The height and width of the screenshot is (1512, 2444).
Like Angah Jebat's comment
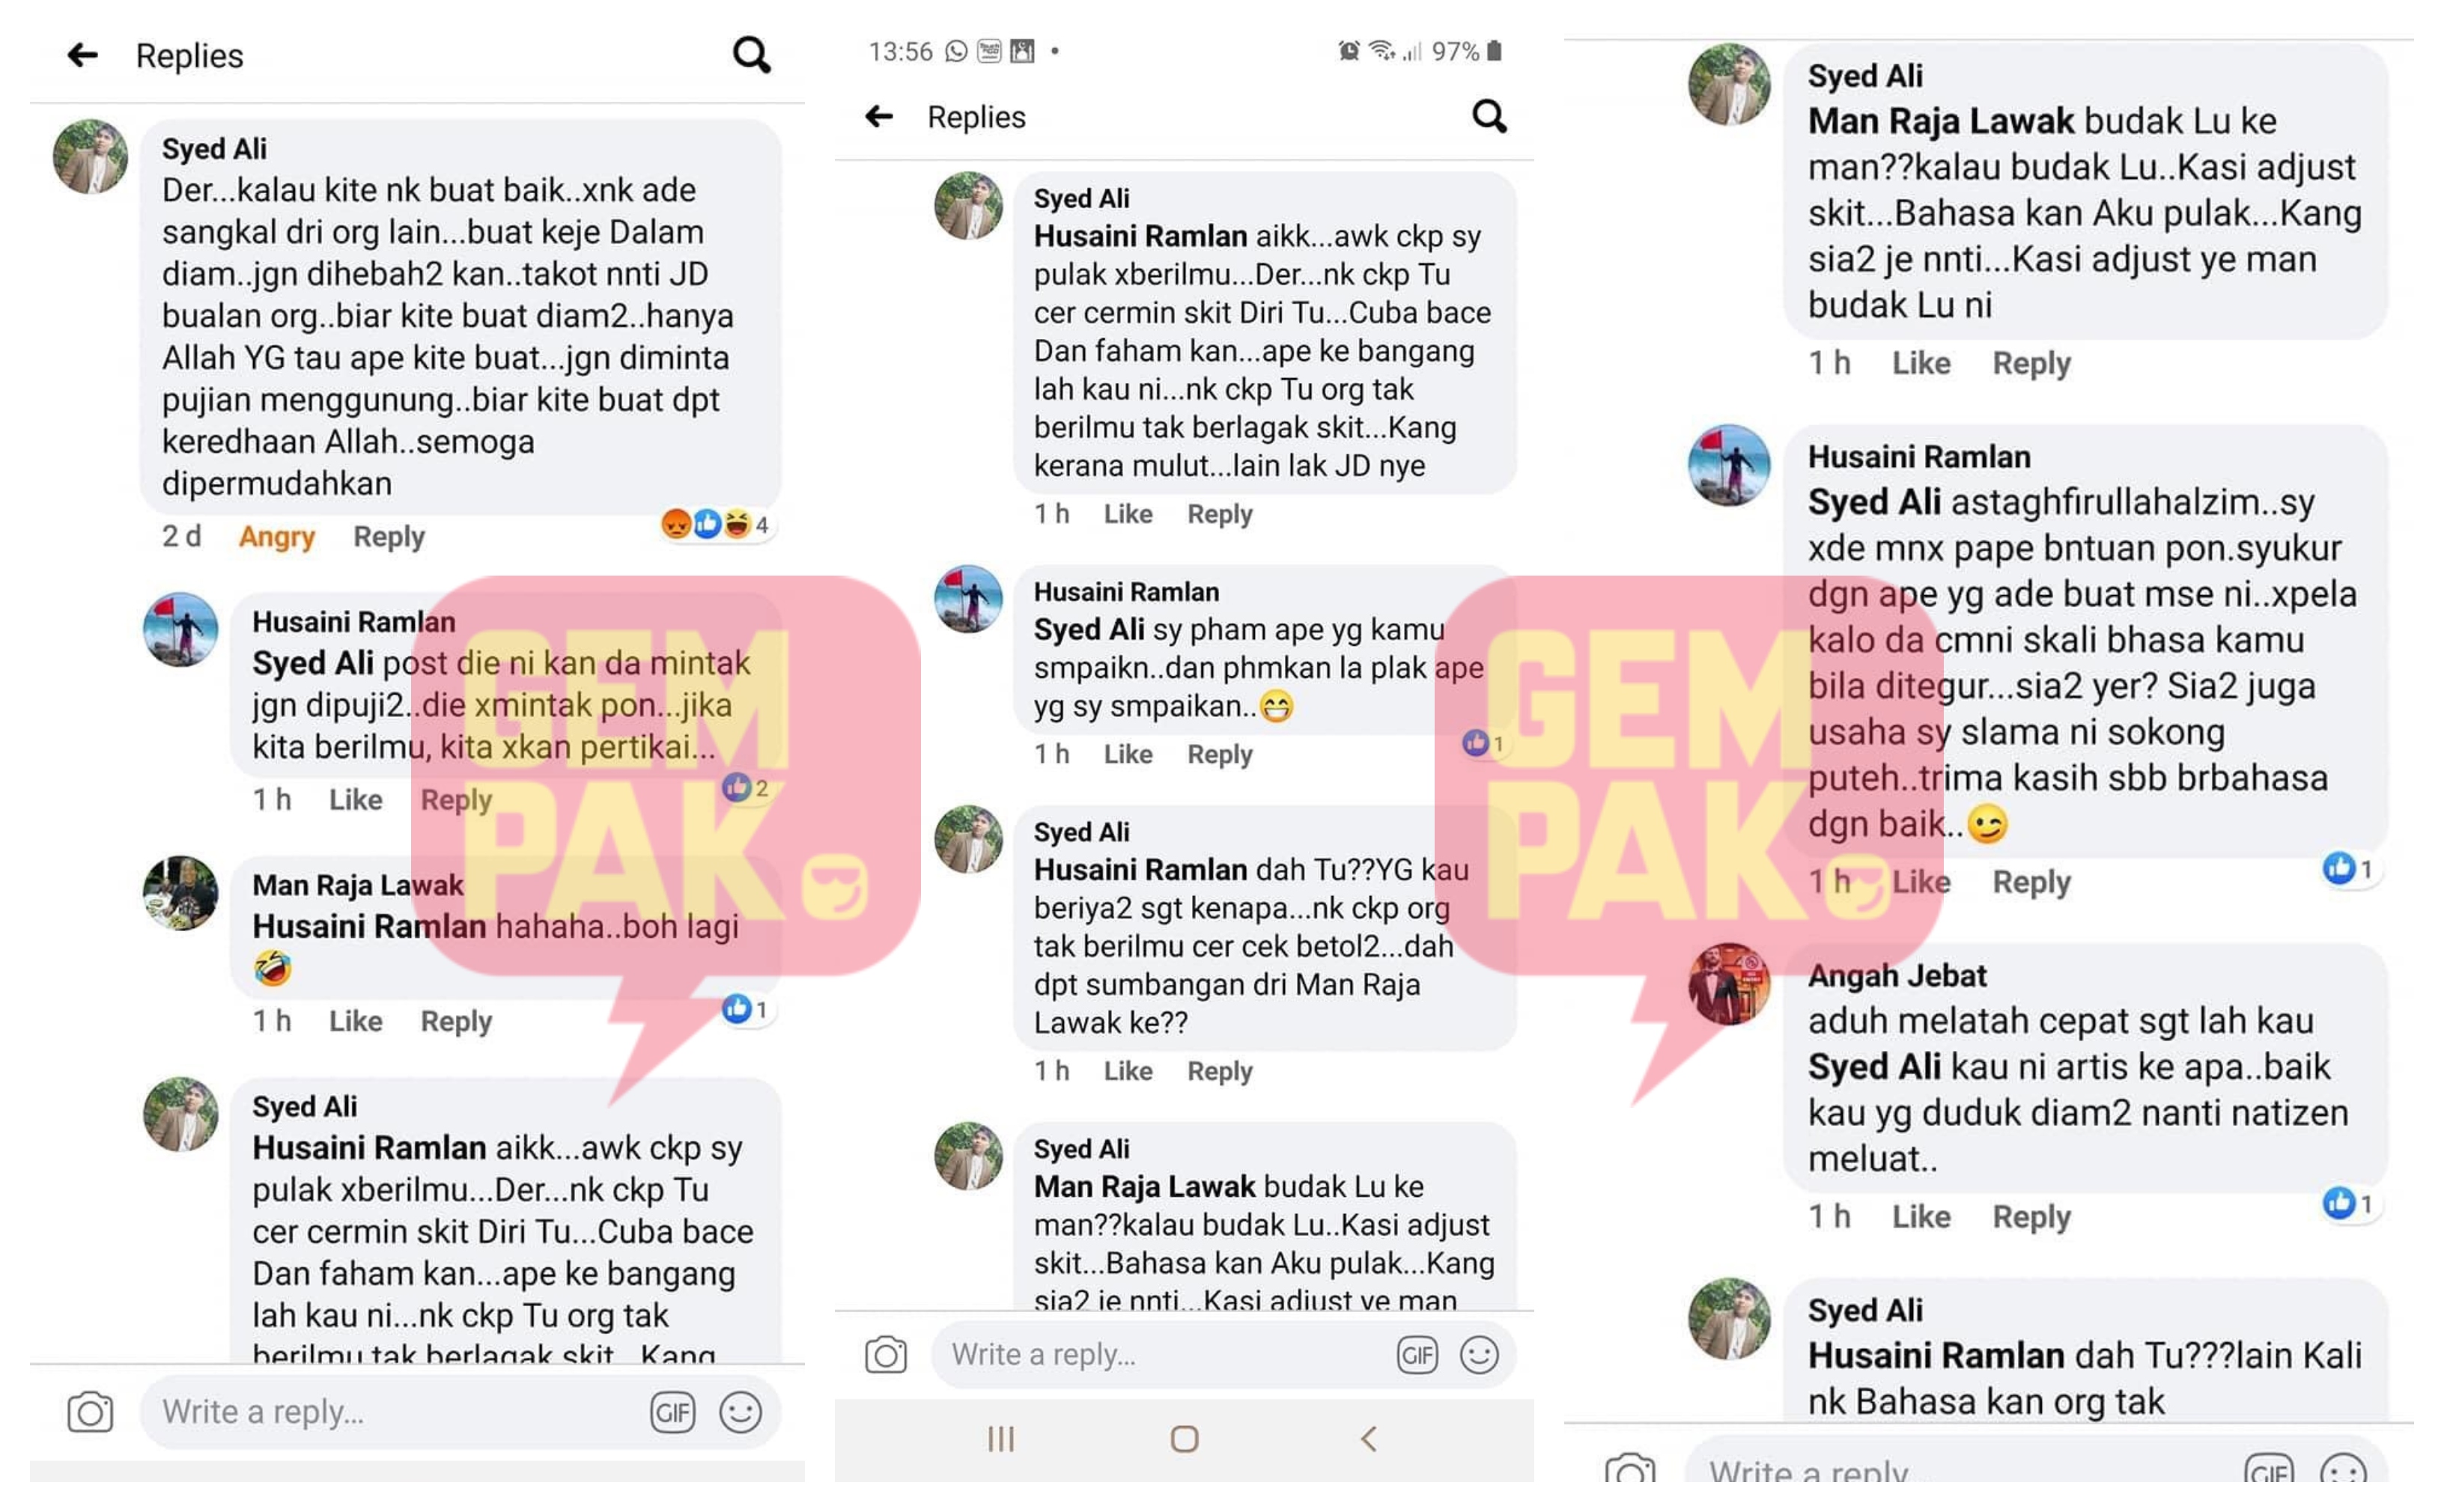point(1920,1216)
